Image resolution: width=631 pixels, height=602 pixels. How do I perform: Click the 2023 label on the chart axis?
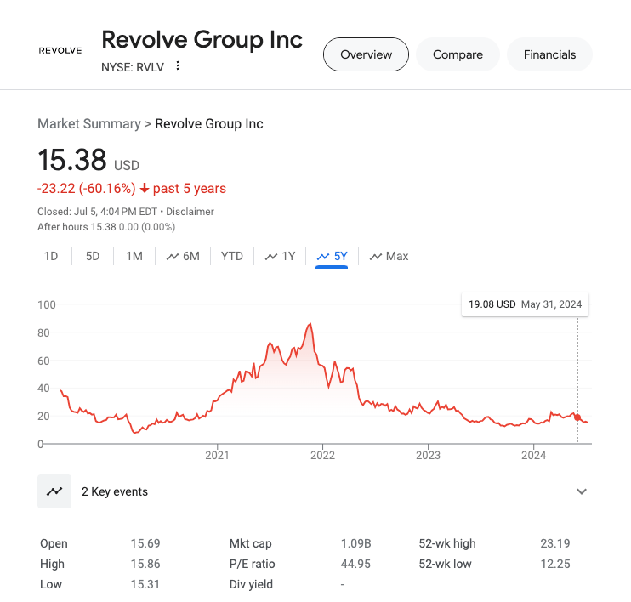point(428,455)
